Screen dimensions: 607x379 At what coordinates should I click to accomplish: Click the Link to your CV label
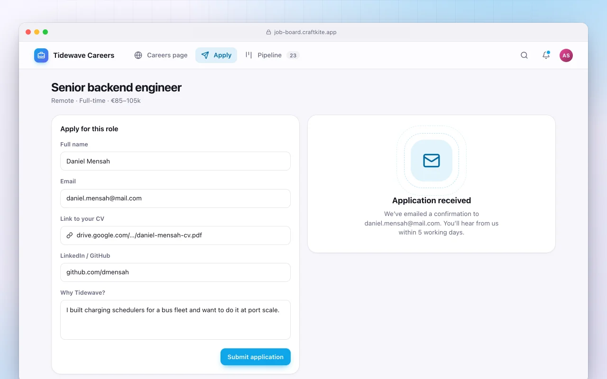coord(82,219)
